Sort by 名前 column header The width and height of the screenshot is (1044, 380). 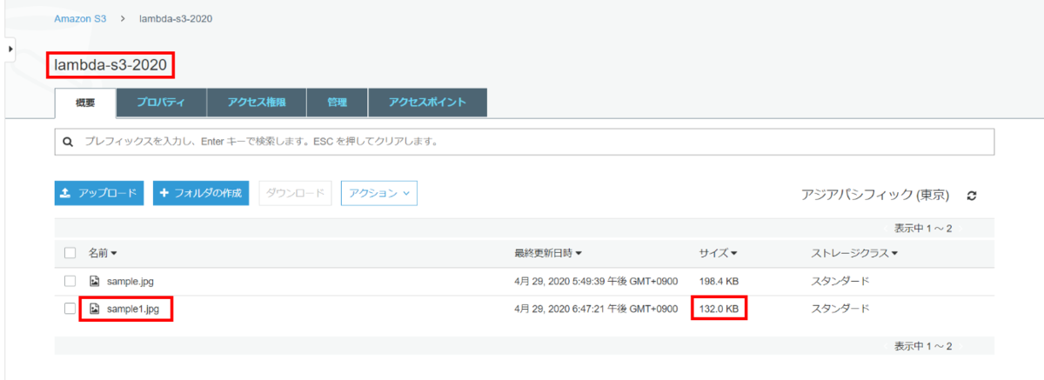[x=102, y=253]
